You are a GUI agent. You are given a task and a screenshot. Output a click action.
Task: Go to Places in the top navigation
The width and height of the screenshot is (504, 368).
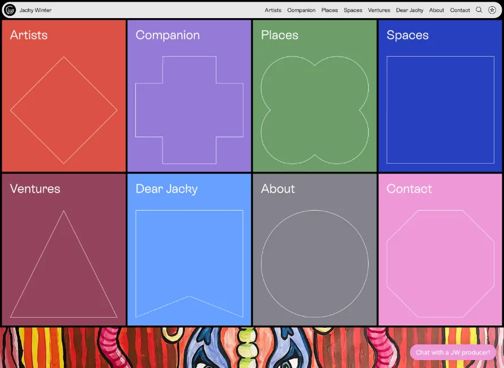pyautogui.click(x=330, y=10)
